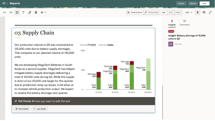Insert a chart from toolbar
This screenshot has width=215, height=121.
[x=30, y=12]
